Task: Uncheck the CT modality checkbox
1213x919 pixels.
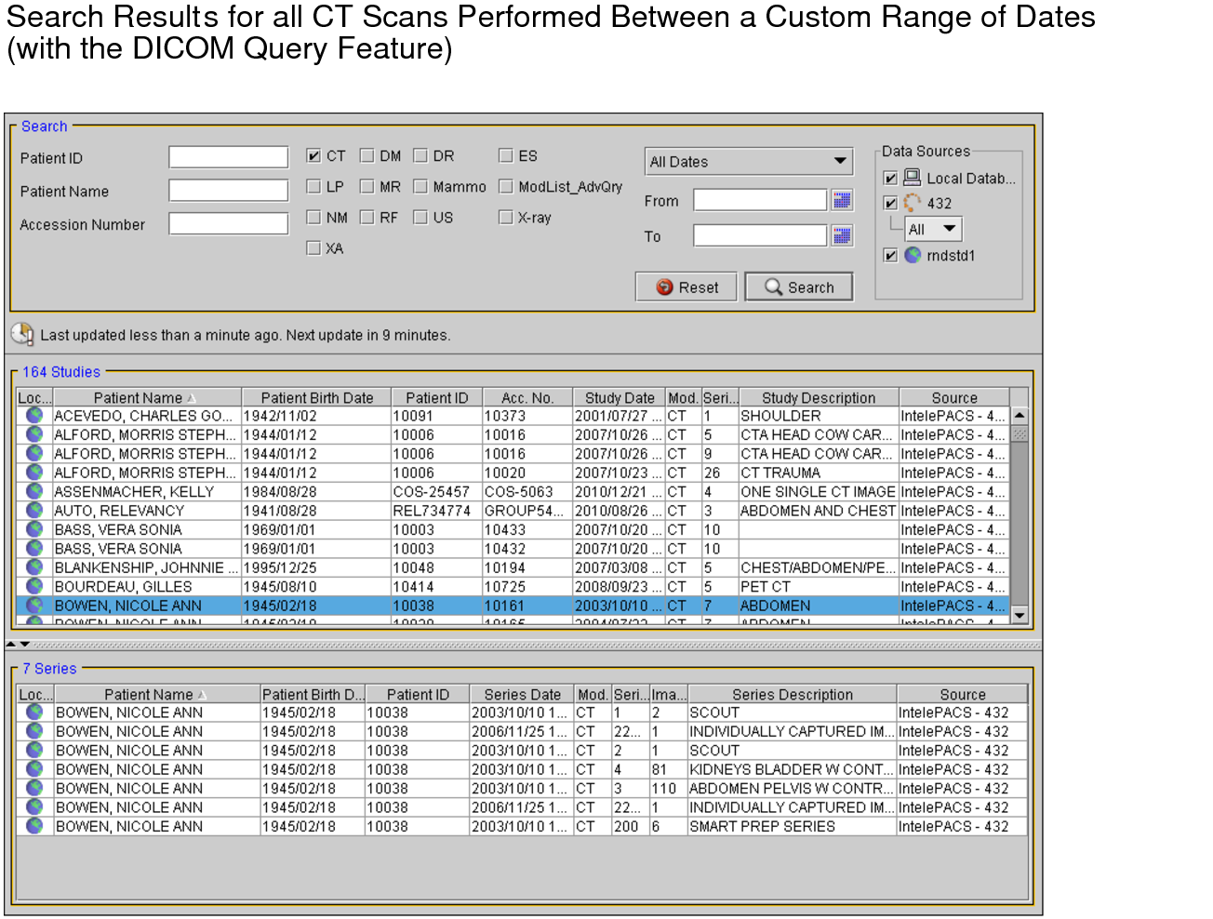Action: click(313, 156)
